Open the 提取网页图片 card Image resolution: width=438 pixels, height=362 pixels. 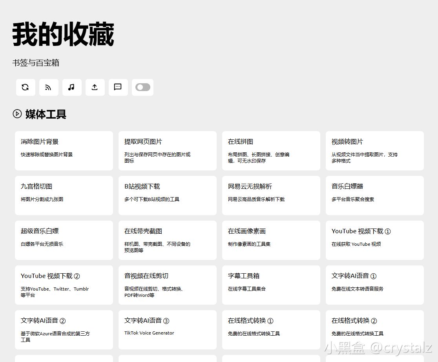click(168, 151)
